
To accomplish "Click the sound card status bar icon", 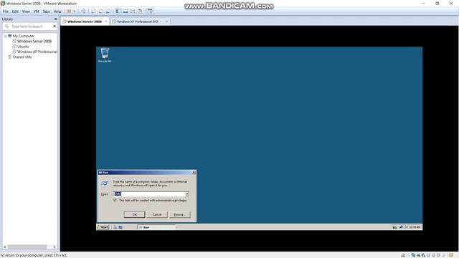I will point(424,255).
